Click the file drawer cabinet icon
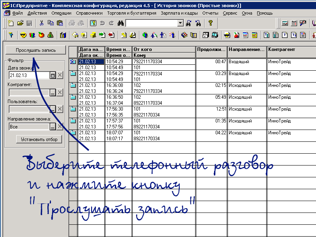Image resolution: width=316 pixels, height=237 pixels. click(x=205, y=35)
